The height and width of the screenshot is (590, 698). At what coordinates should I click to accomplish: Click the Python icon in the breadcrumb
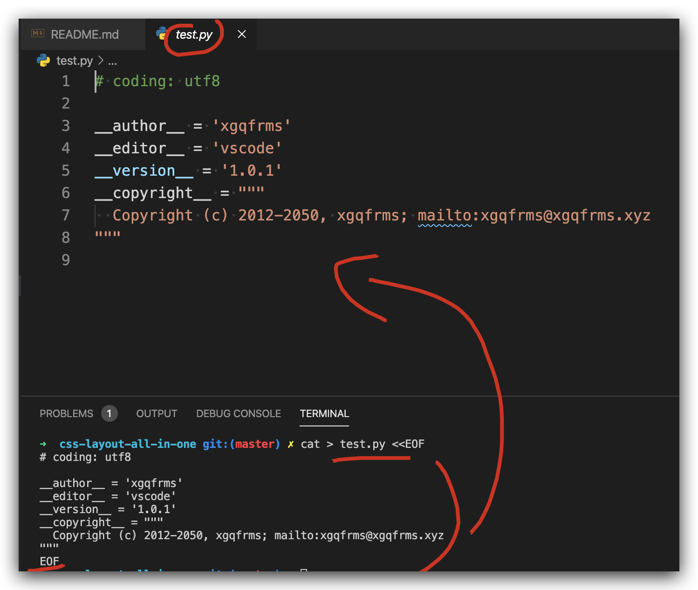43,61
